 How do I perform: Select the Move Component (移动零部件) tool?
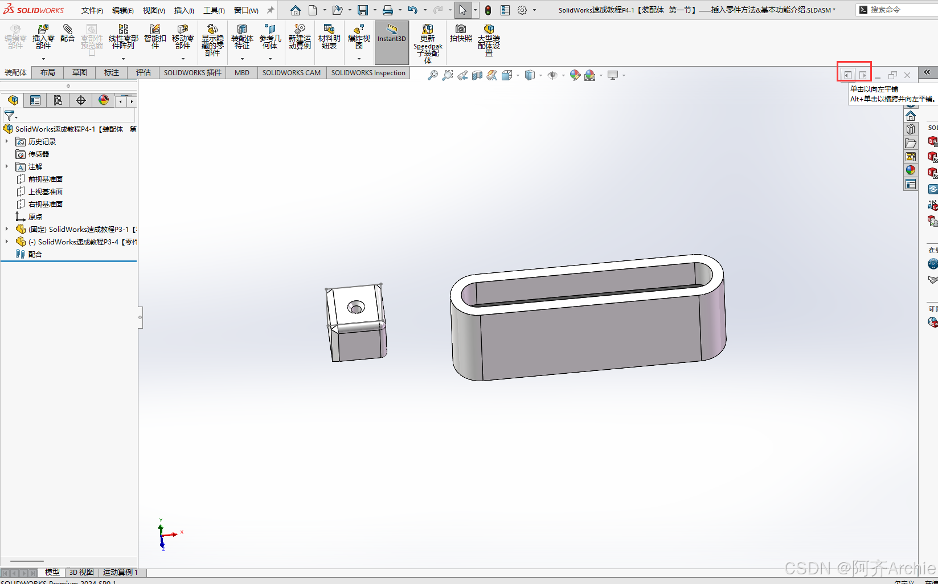point(183,36)
